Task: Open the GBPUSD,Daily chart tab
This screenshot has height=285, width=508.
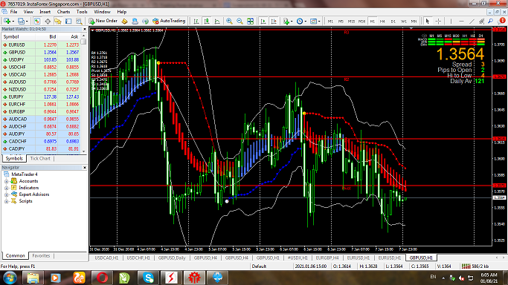Action: 172,258
